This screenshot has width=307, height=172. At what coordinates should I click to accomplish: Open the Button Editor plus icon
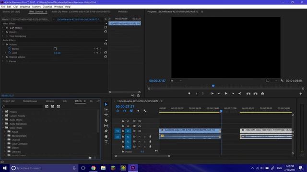click(301, 94)
